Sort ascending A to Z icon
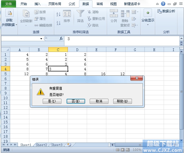 pos(58,14)
